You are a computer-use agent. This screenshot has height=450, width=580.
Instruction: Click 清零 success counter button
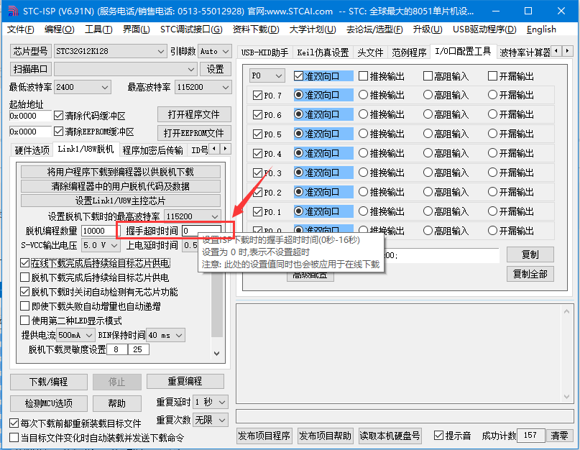[560, 436]
